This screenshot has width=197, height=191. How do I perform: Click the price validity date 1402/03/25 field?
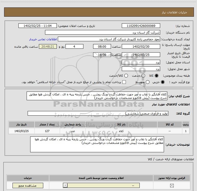[x=141, y=55]
